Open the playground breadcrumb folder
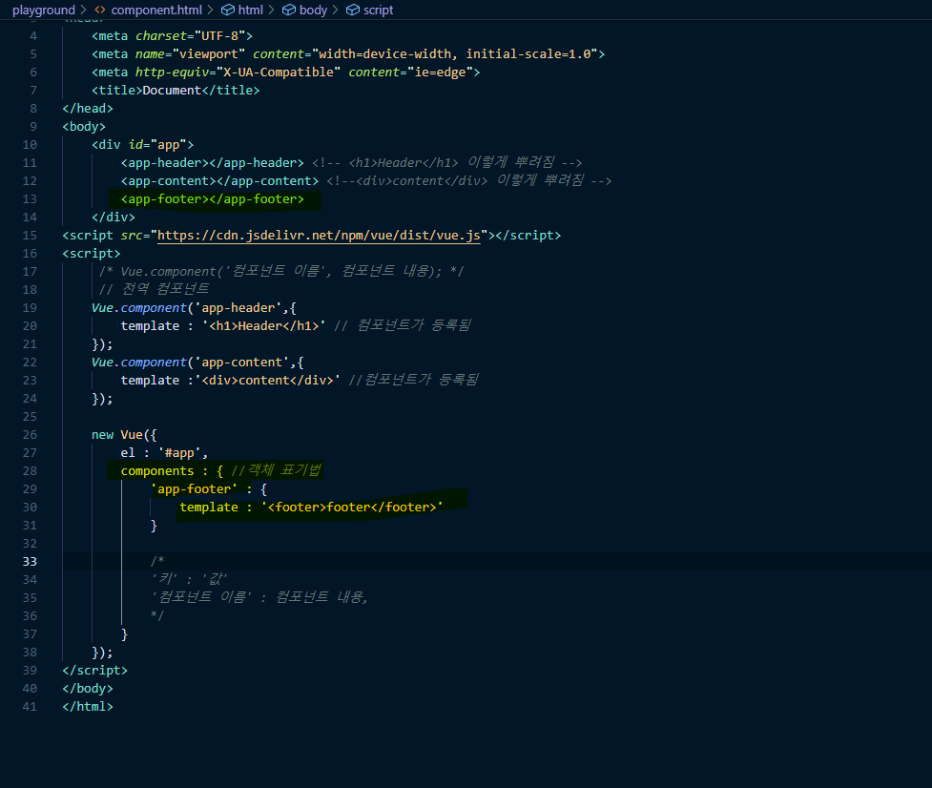 pos(43,10)
